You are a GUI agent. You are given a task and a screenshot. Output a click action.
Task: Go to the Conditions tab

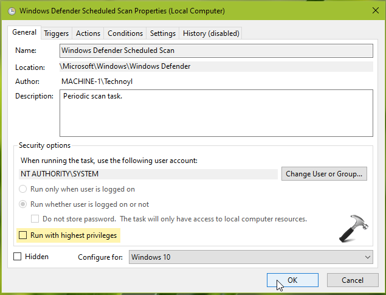tap(125, 33)
